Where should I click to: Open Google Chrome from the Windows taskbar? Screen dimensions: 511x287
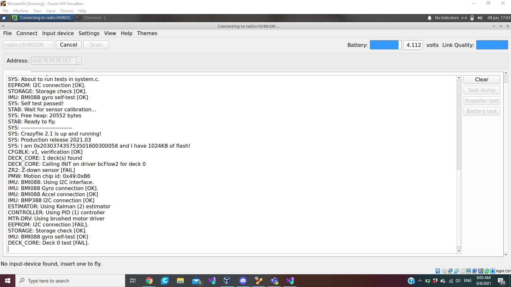(149, 281)
